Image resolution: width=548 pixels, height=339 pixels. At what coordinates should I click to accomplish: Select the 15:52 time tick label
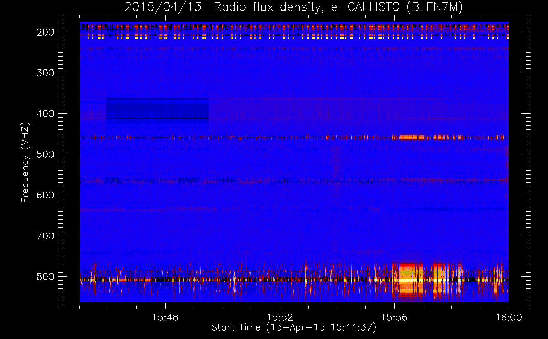(280, 318)
